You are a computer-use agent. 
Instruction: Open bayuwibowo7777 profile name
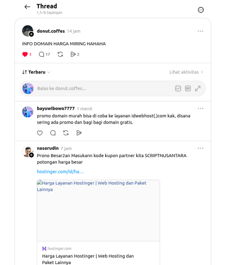[56, 108]
